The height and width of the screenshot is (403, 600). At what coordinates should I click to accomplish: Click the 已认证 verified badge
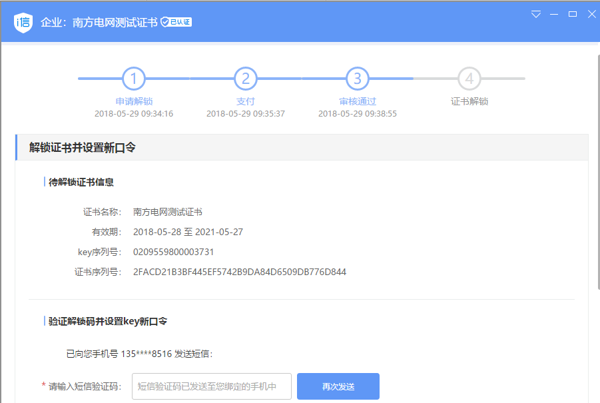176,22
